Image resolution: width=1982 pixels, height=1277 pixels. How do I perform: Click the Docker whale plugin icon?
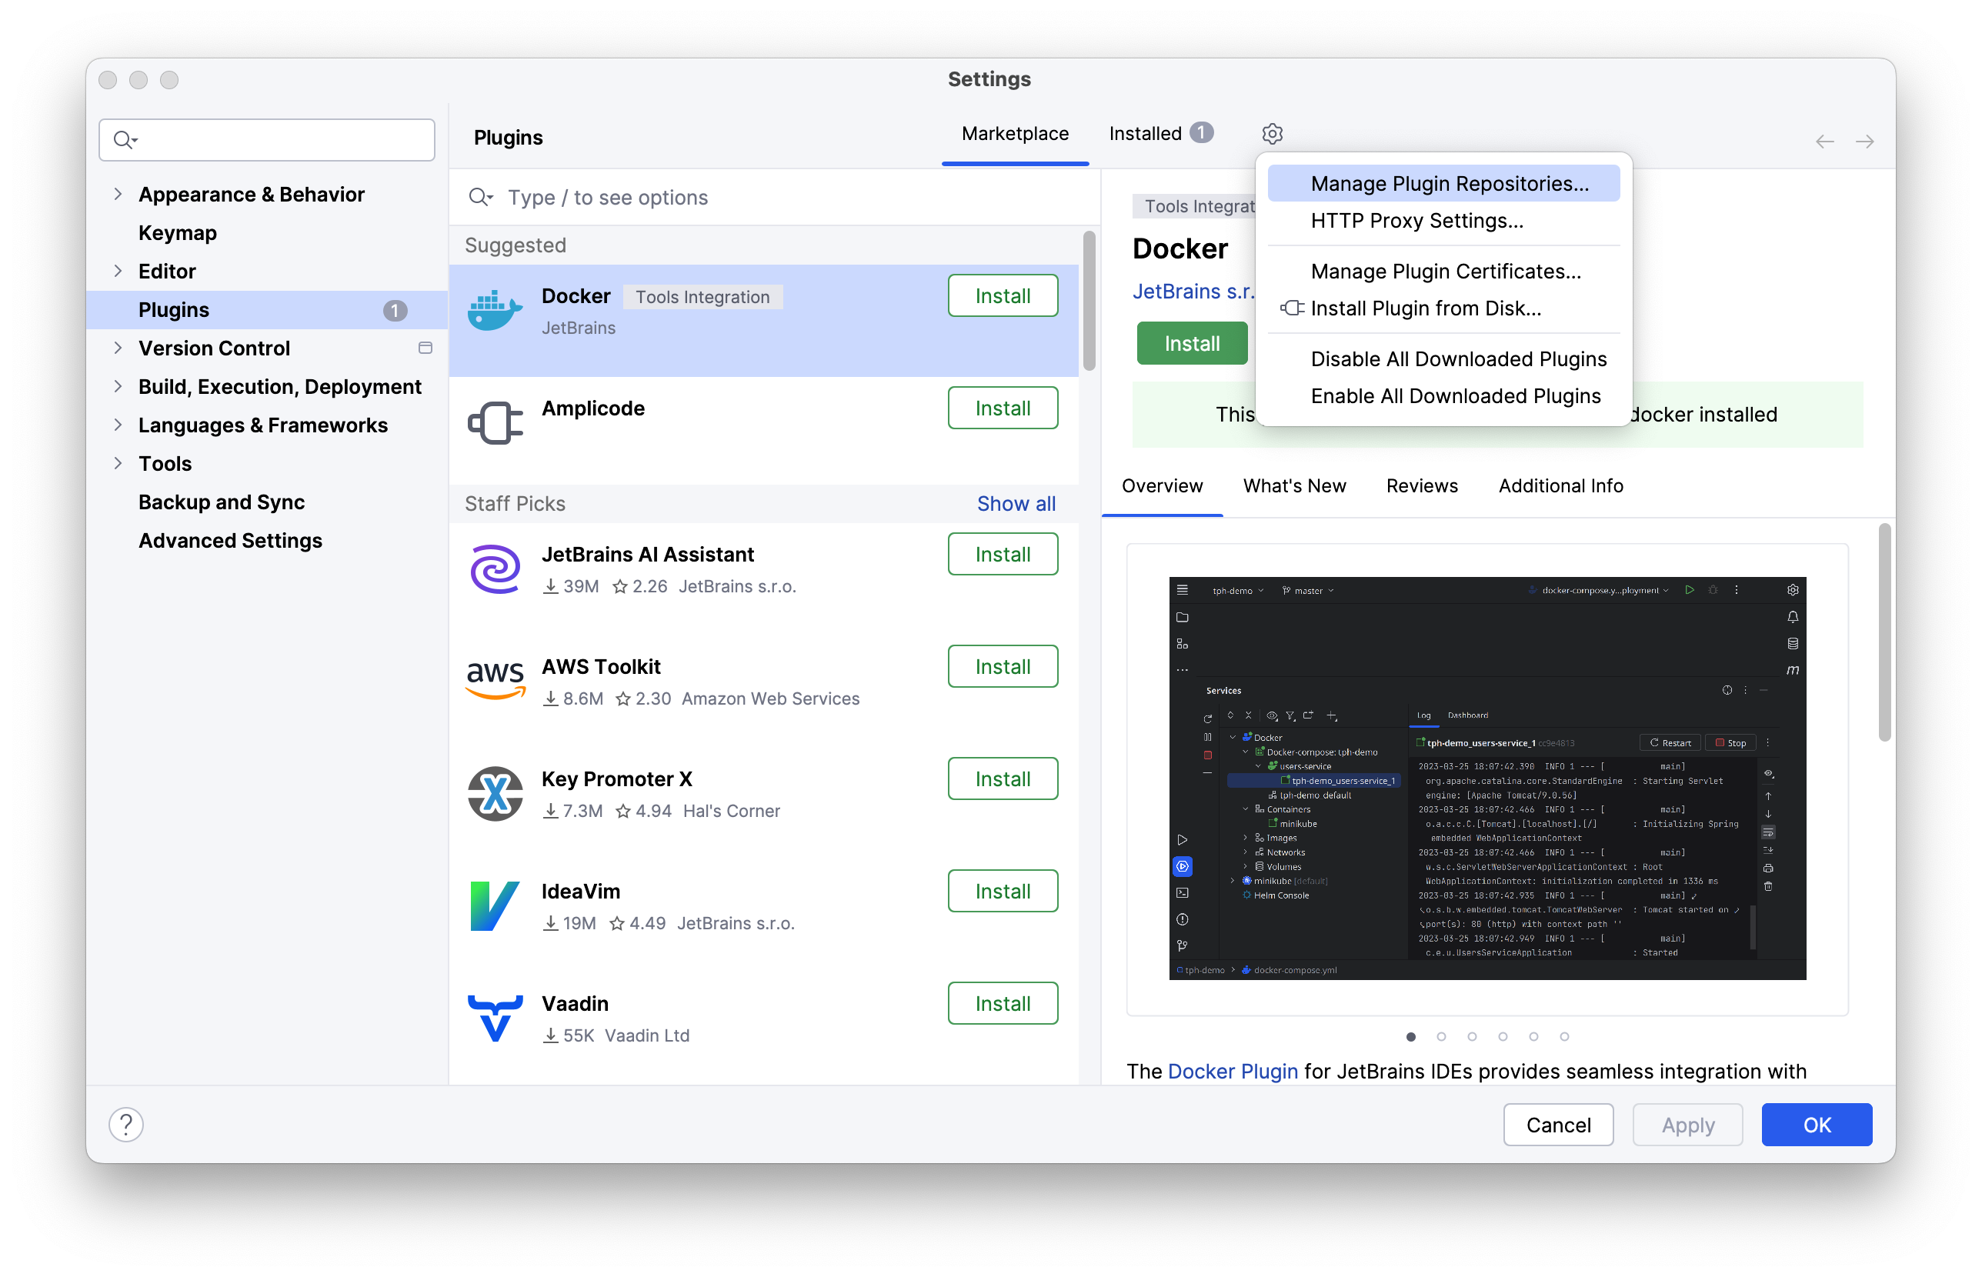tap(495, 310)
